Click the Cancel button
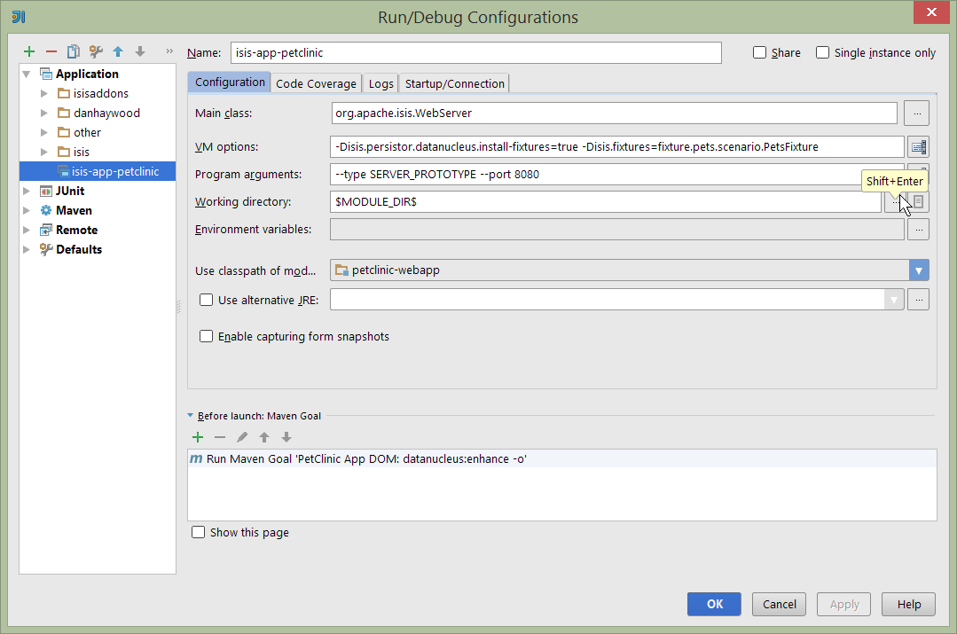The height and width of the screenshot is (634, 957). 779,604
